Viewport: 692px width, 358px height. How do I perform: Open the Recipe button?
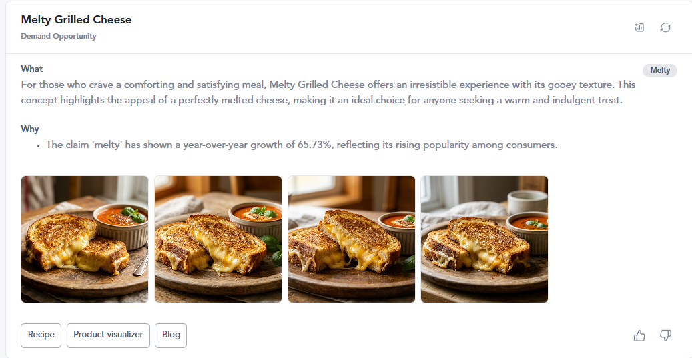pos(41,335)
